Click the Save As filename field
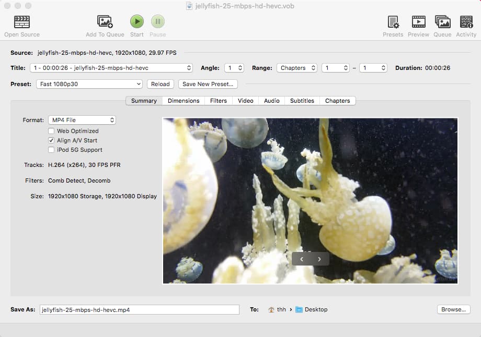The width and height of the screenshot is (481, 337). point(139,309)
